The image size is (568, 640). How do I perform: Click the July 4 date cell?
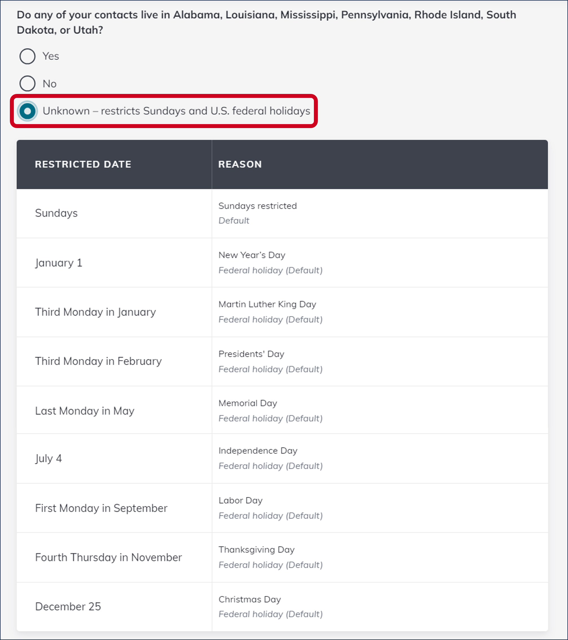coord(49,458)
